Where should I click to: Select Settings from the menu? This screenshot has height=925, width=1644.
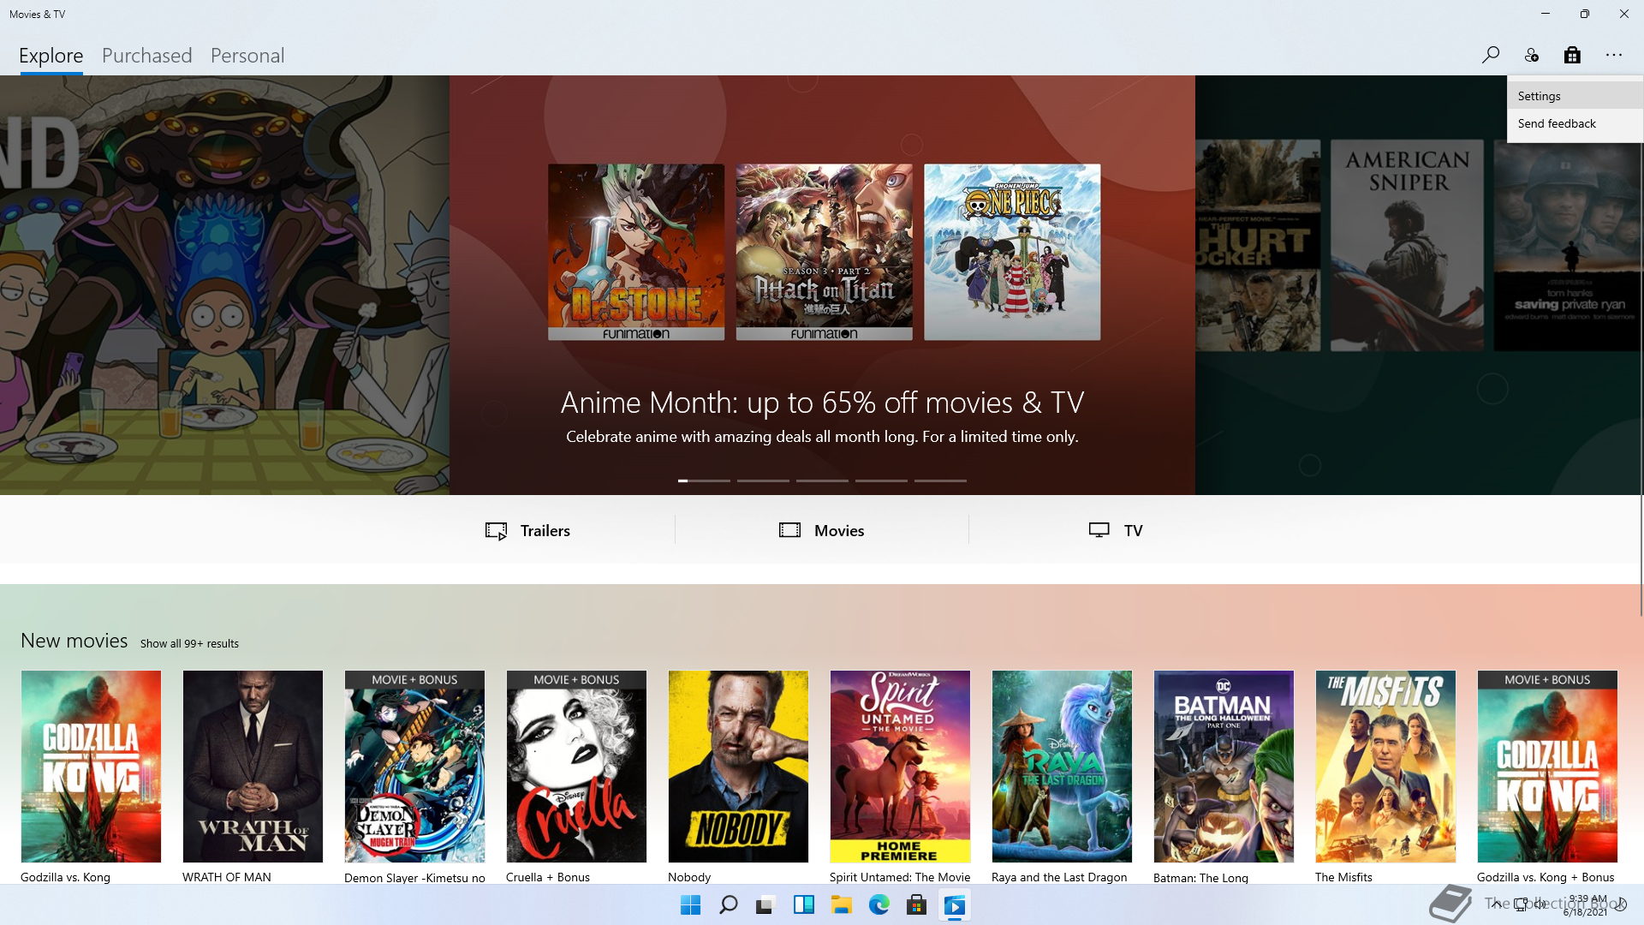point(1575,96)
